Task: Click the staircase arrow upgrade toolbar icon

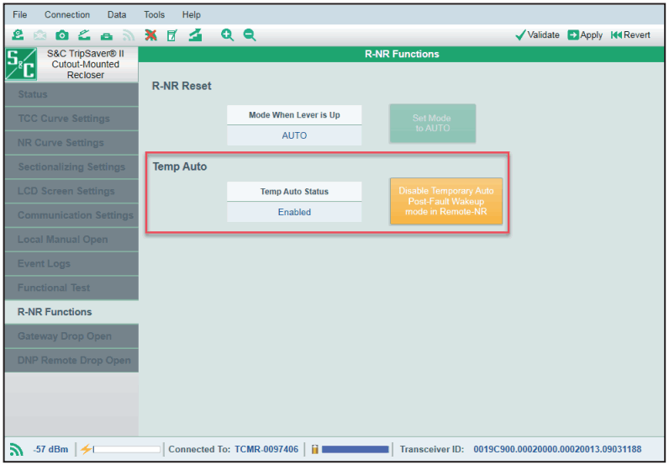Action: (x=196, y=35)
